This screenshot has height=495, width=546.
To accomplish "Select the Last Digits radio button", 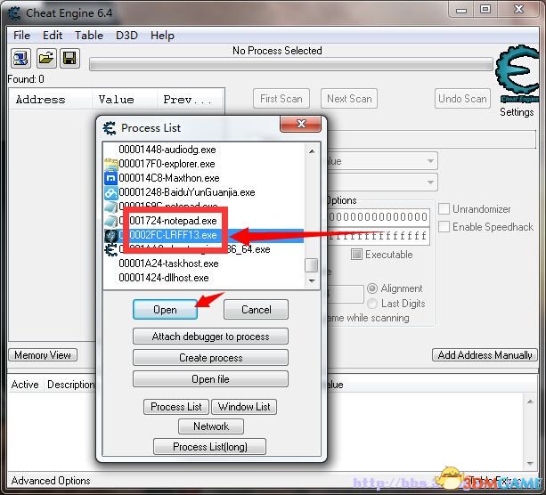I will point(372,304).
